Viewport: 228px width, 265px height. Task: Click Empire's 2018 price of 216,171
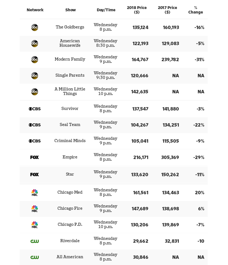(x=141, y=157)
